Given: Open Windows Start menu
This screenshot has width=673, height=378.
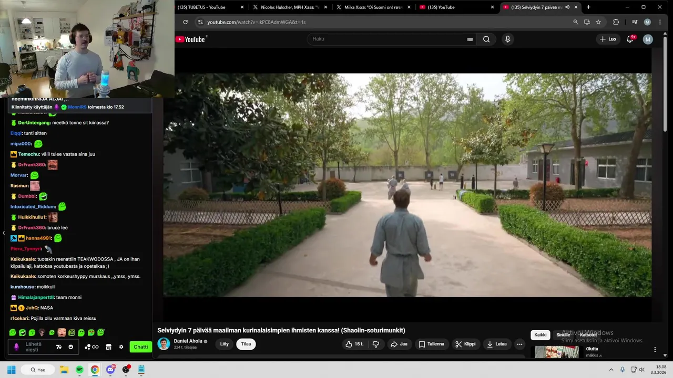Looking at the screenshot, I should click(12, 370).
